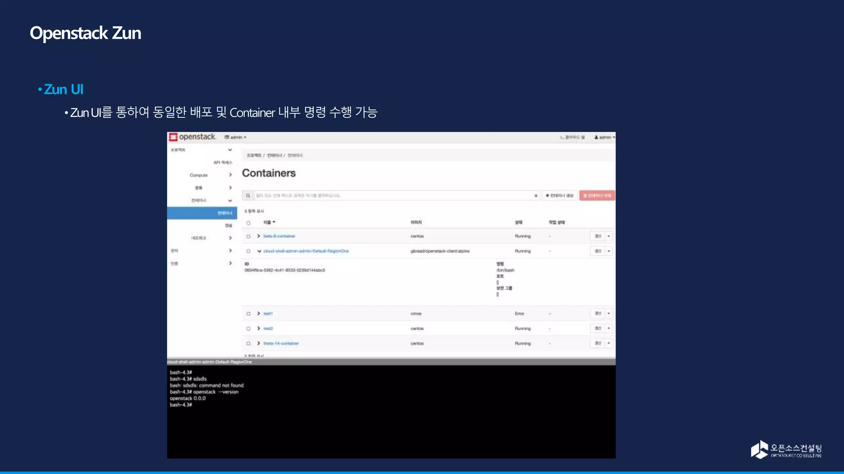Expand the beta-8-container row details
This screenshot has height=474, width=844.
coord(259,236)
